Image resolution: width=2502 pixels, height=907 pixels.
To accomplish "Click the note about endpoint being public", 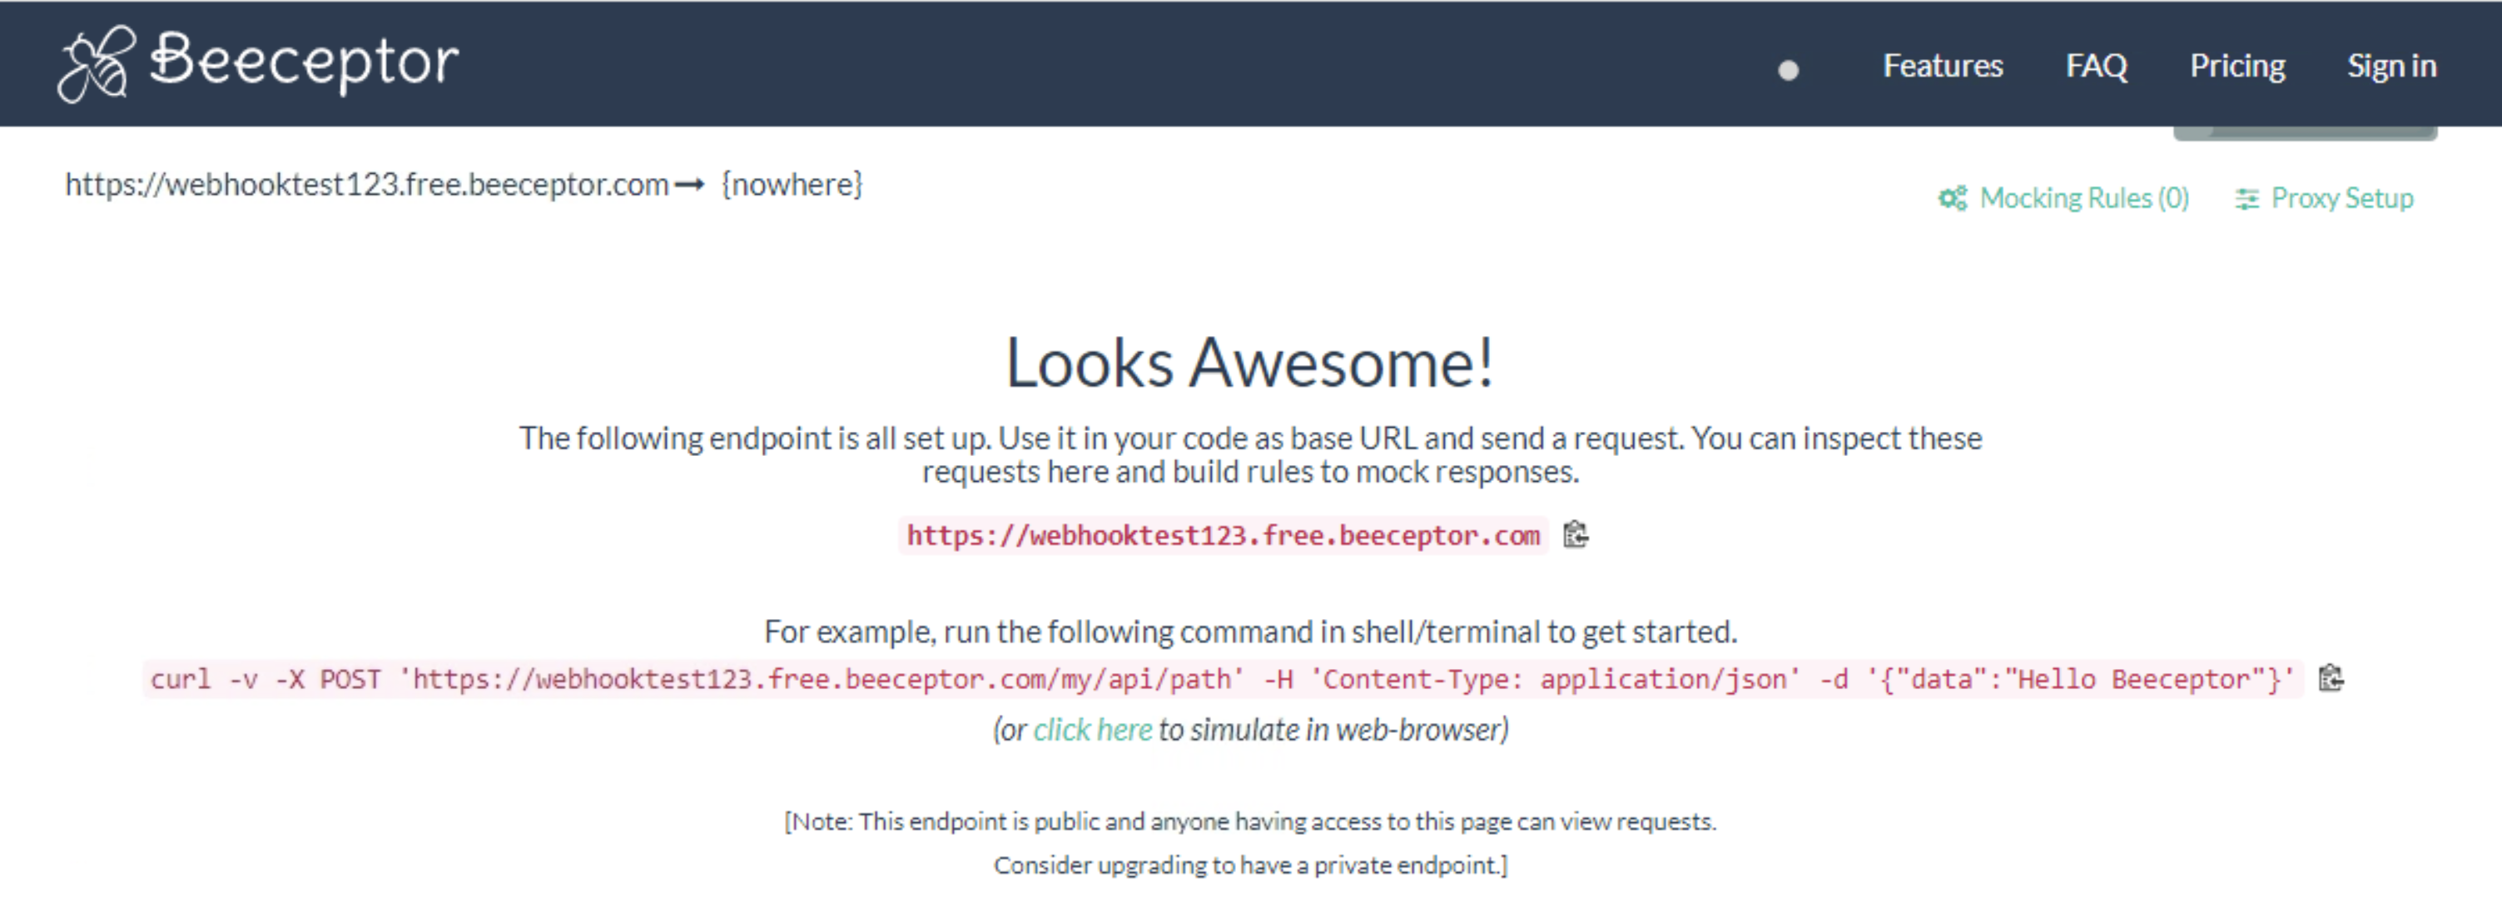I will tap(1250, 821).
